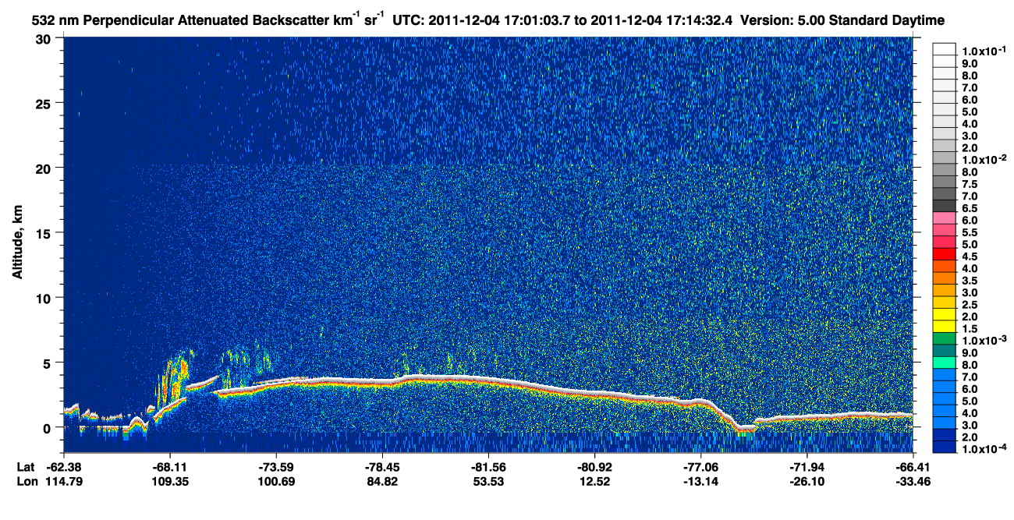Click latitude value -73.59
Viewport: 1014px width, 520px height.
click(x=276, y=466)
